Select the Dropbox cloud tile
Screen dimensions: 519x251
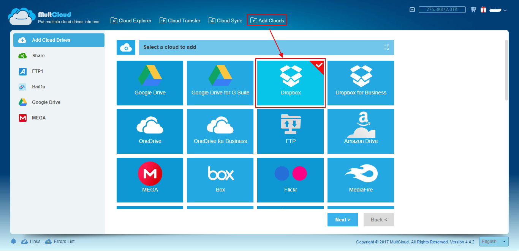click(290, 83)
